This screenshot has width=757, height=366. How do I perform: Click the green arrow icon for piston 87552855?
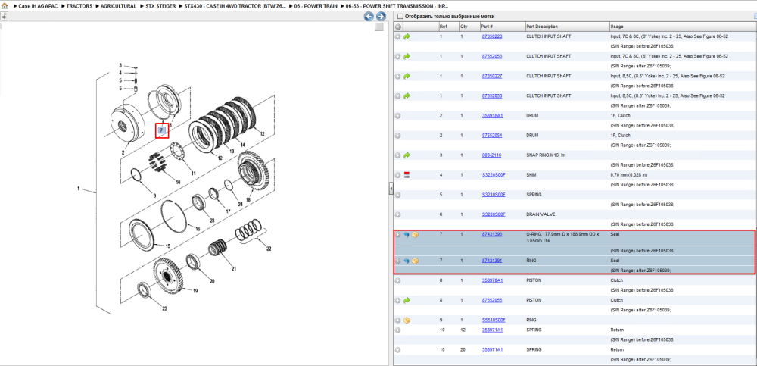click(407, 300)
